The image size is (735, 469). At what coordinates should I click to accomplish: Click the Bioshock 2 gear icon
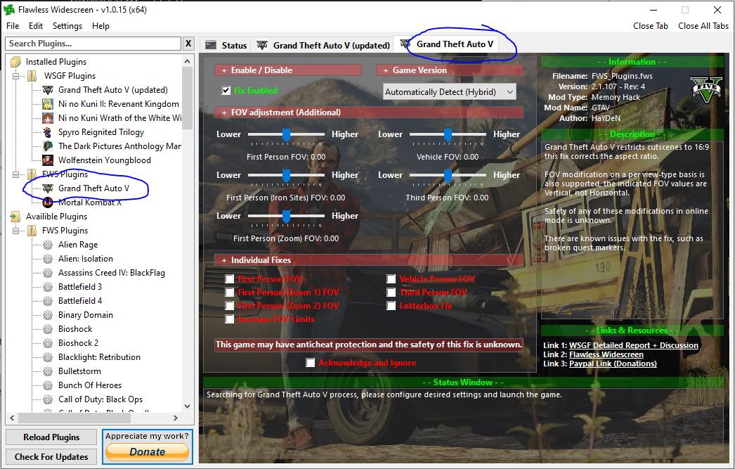click(x=48, y=343)
